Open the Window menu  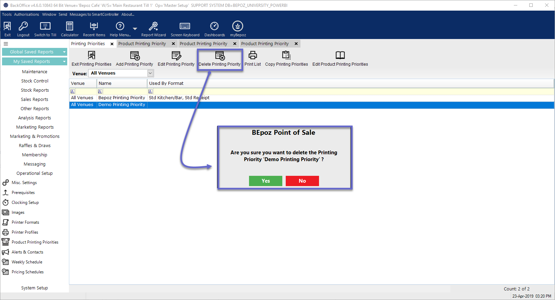(x=49, y=14)
